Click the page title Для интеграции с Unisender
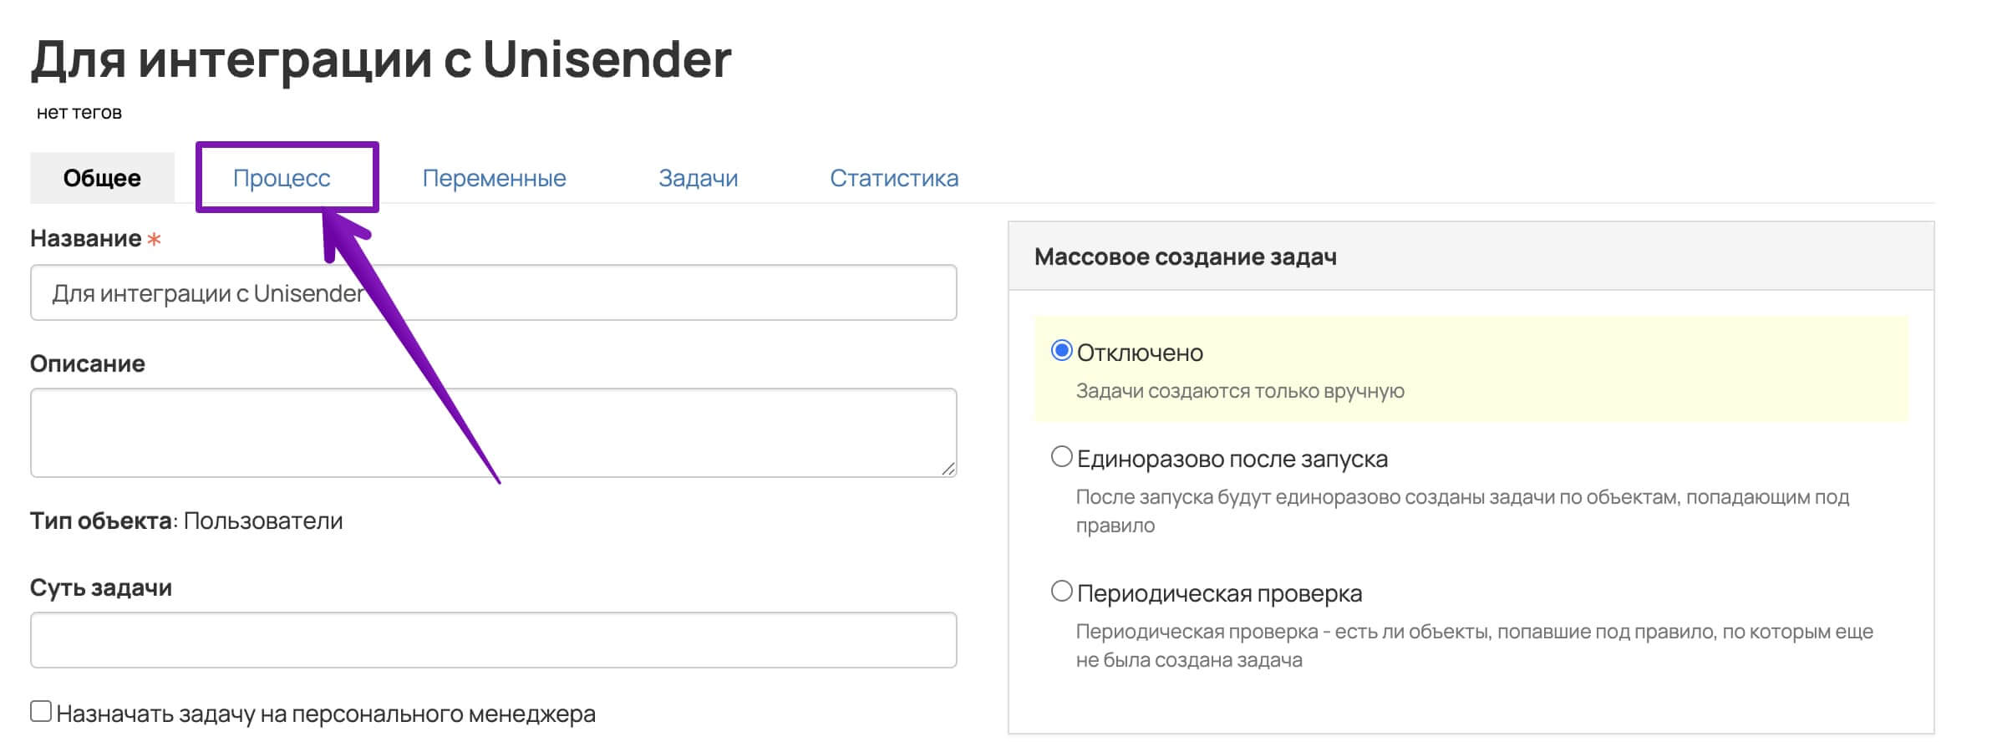This screenshot has height=752, width=1997. pyautogui.click(x=381, y=60)
